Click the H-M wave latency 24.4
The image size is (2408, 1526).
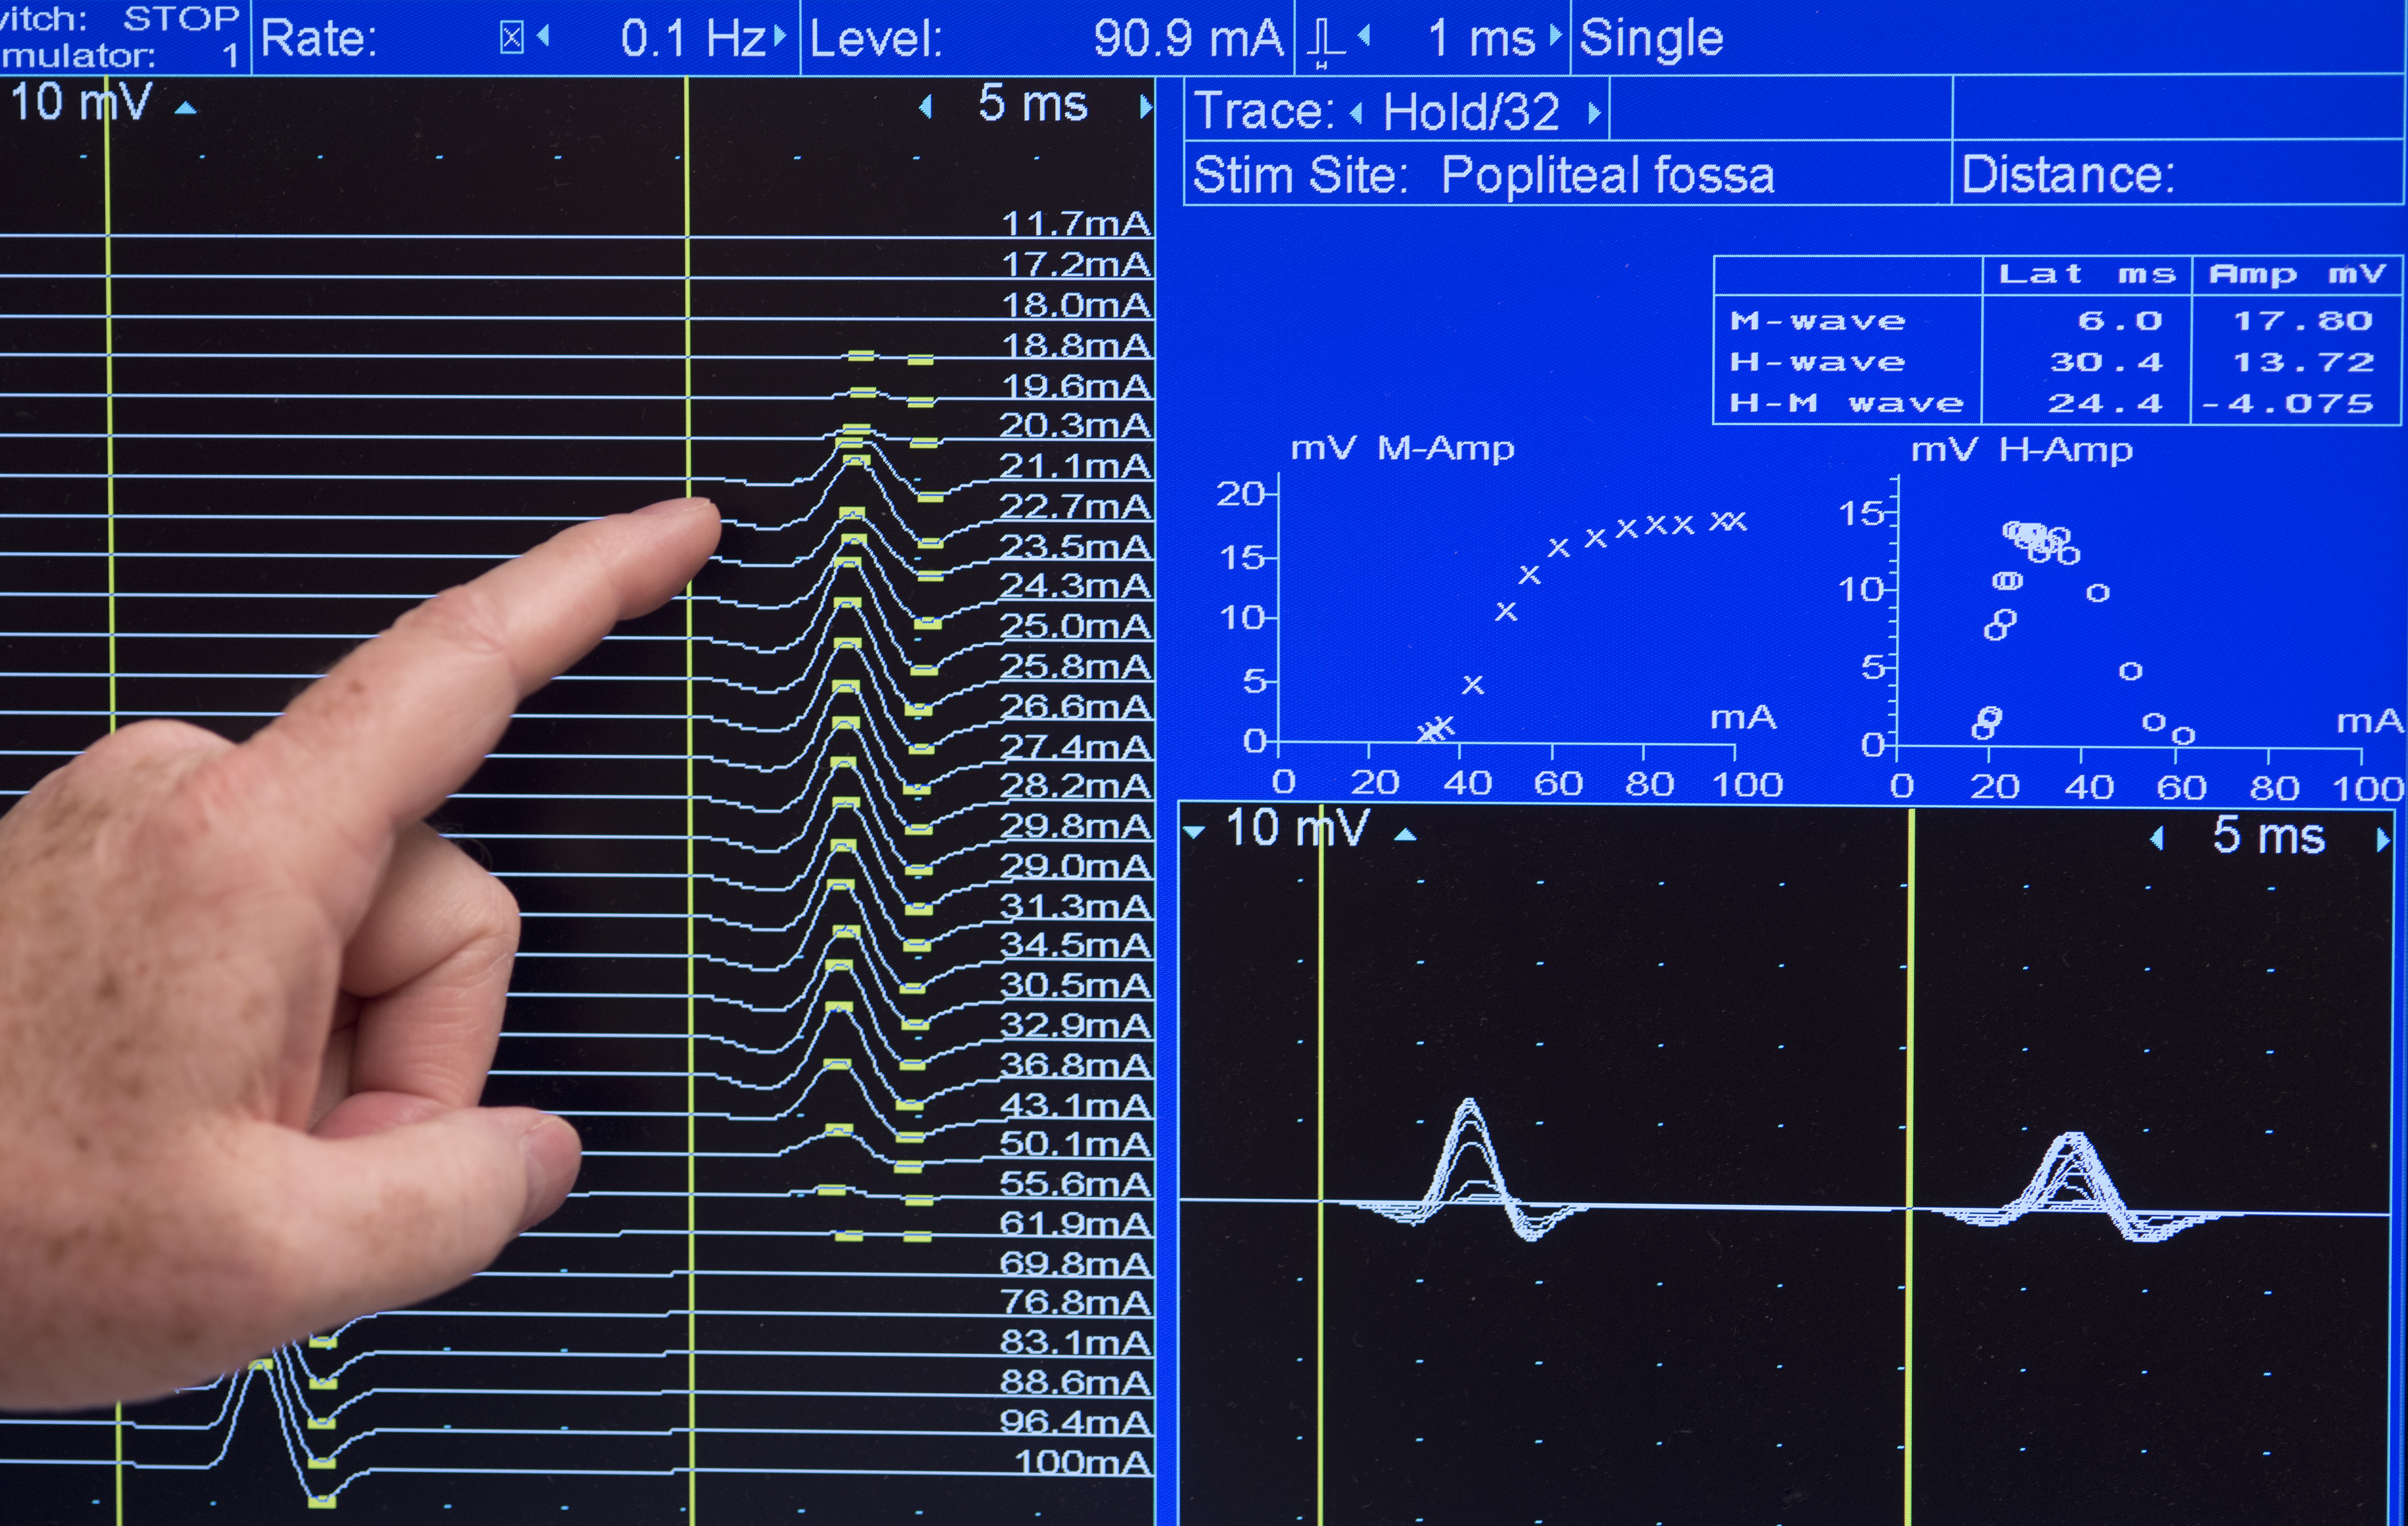coord(2105,403)
